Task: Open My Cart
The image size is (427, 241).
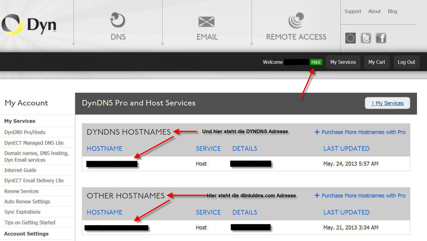Action: point(377,62)
